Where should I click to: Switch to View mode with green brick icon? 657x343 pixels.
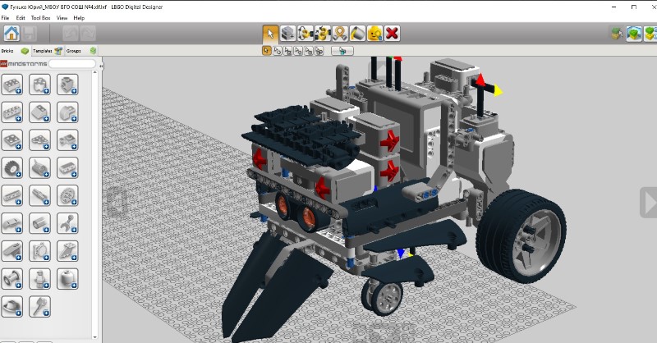[x=634, y=34]
